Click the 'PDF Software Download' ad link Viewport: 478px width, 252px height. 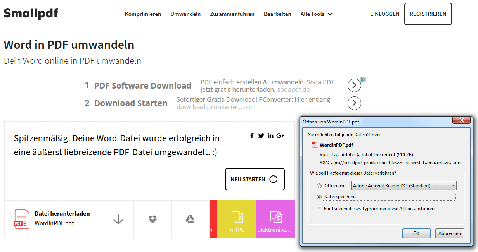(143, 86)
